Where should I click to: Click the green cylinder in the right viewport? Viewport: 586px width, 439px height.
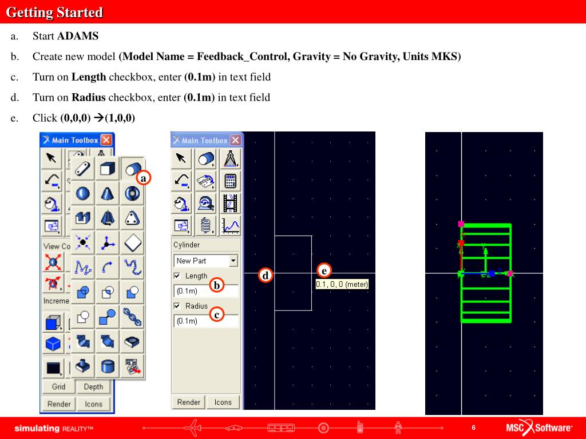pyautogui.click(x=486, y=273)
